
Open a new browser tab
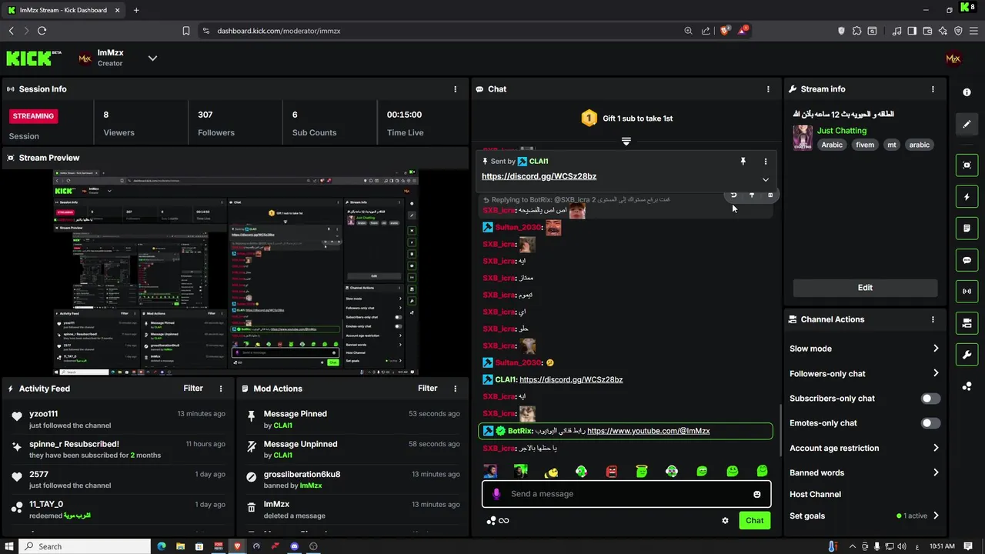136,10
